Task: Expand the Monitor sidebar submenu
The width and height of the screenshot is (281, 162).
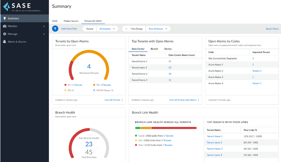Action: pos(44,26)
